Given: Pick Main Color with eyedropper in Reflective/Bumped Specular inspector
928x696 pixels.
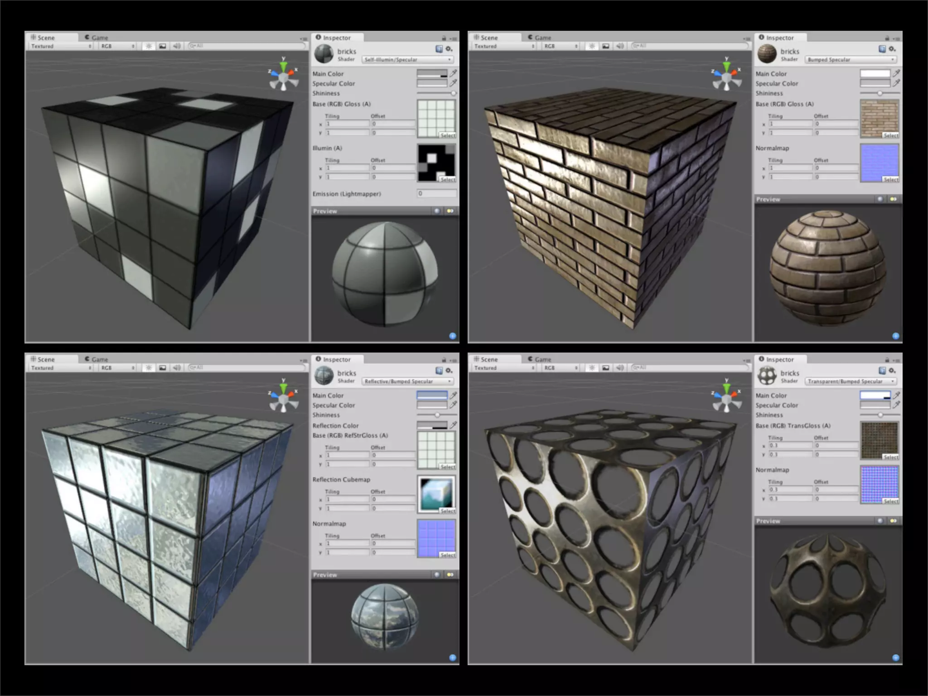Looking at the screenshot, I should (x=453, y=395).
